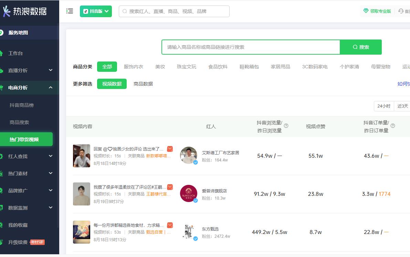Screen dimensions: 410x257
Task: Open 抖音商品榜 in sidebar
Action: 22,105
